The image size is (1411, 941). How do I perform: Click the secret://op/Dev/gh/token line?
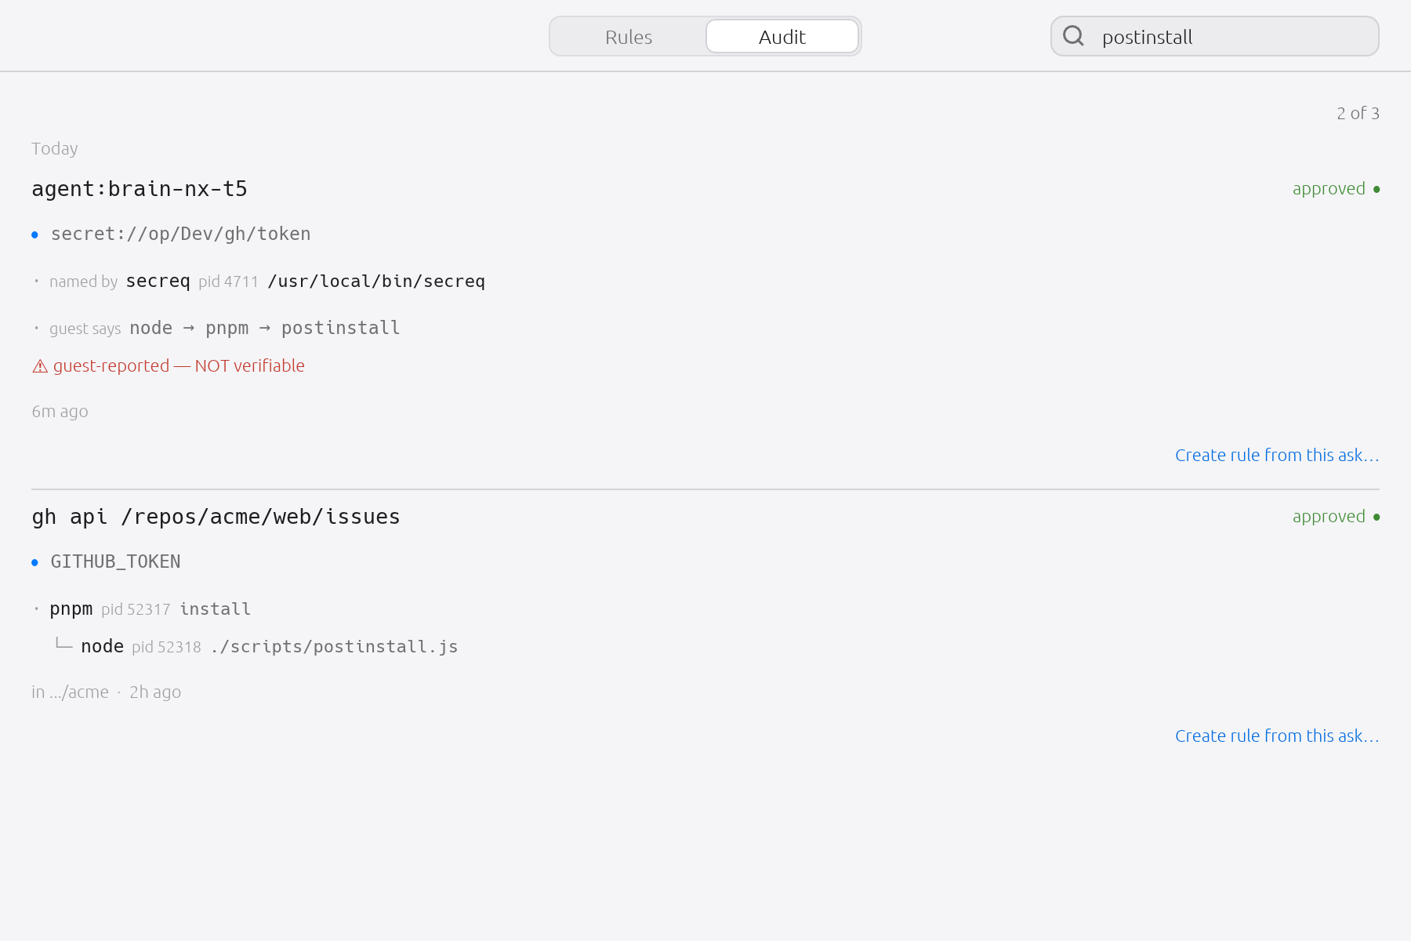click(x=181, y=234)
